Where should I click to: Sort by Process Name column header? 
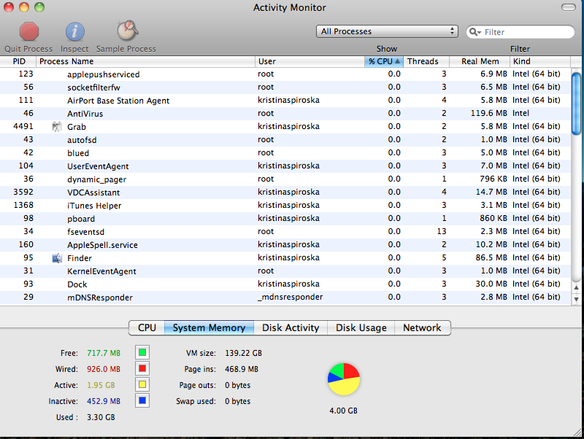click(x=145, y=61)
